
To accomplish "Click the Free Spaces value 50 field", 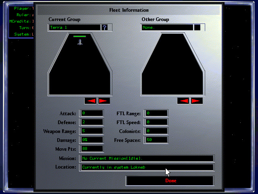I will click(x=156, y=140).
